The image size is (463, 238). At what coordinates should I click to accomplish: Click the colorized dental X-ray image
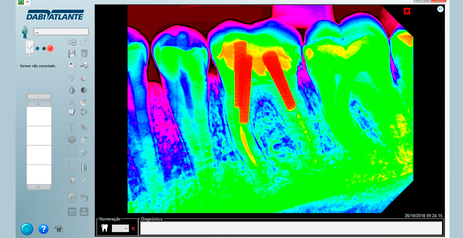click(x=270, y=109)
